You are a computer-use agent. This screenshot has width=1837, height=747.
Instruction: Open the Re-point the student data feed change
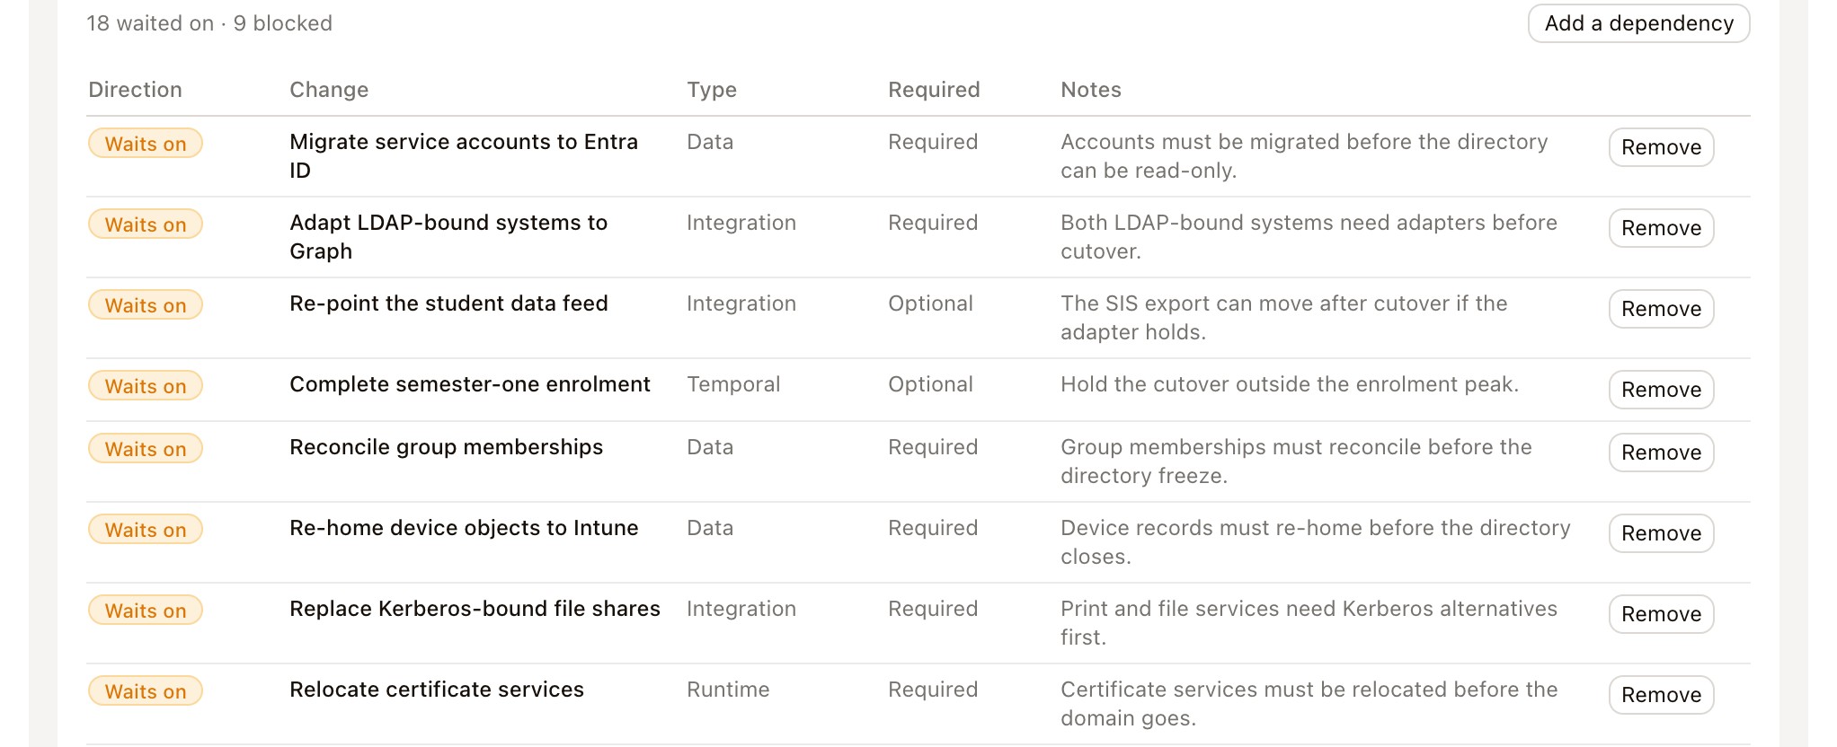(x=448, y=303)
